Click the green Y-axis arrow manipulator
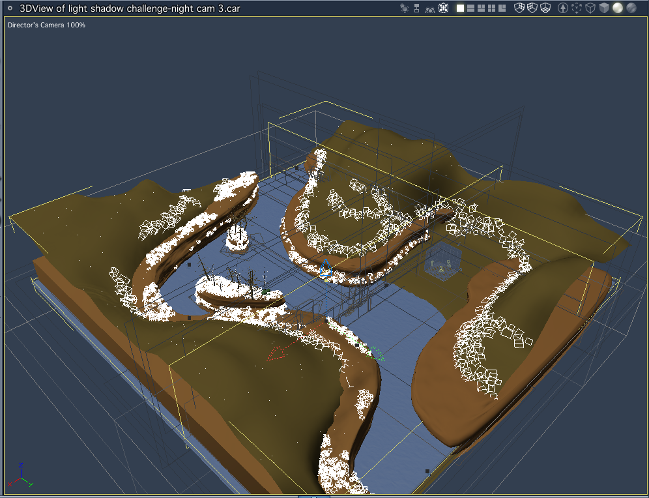This screenshot has height=498, width=649. click(x=377, y=353)
